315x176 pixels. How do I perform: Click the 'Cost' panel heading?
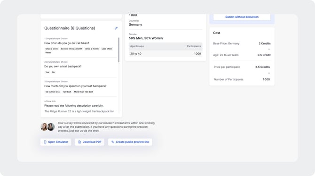click(x=217, y=33)
